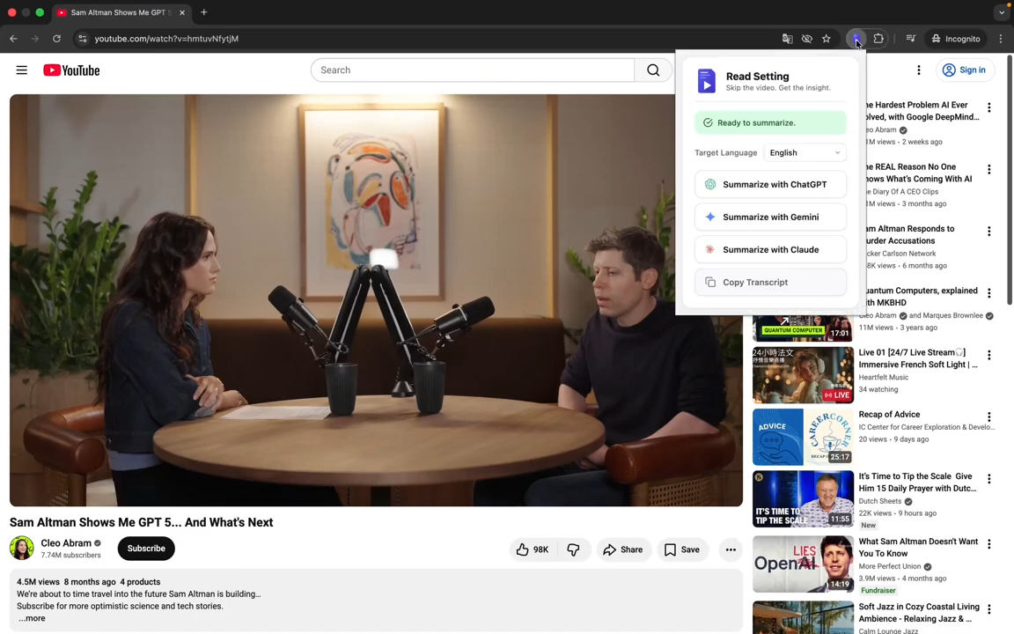Click Summarize with Claude
The width and height of the screenshot is (1014, 634).
[770, 250]
